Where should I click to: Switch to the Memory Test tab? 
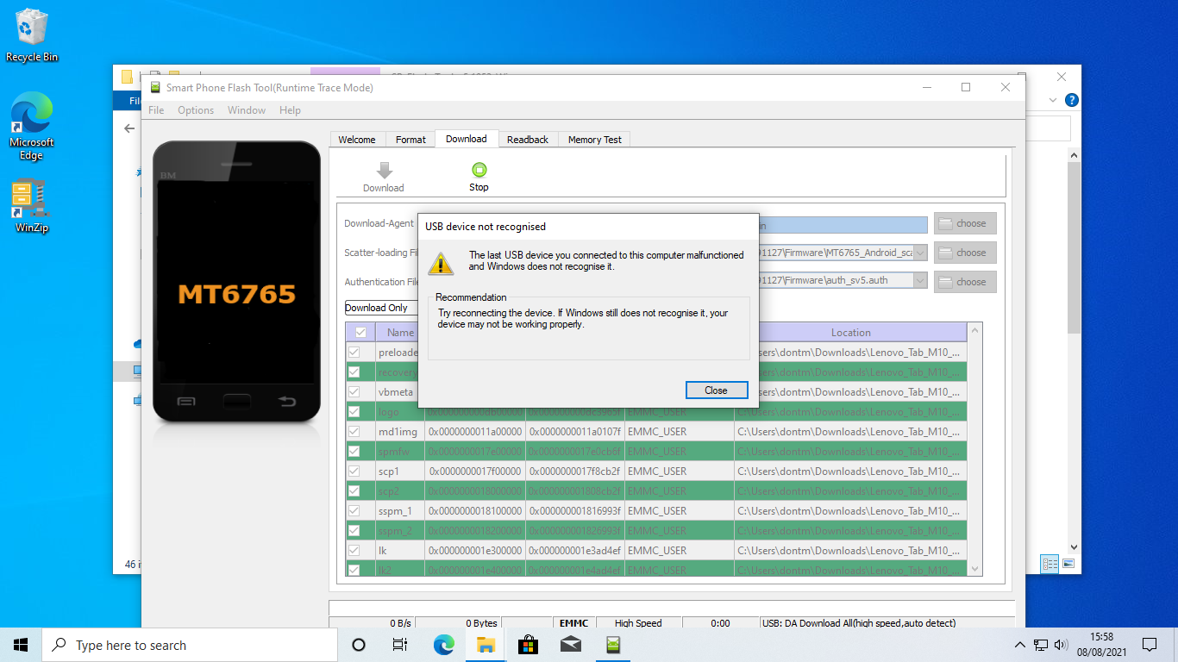(x=595, y=140)
